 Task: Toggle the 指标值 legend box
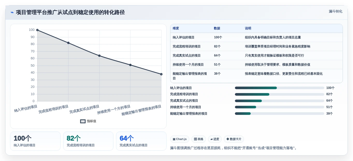83,121
